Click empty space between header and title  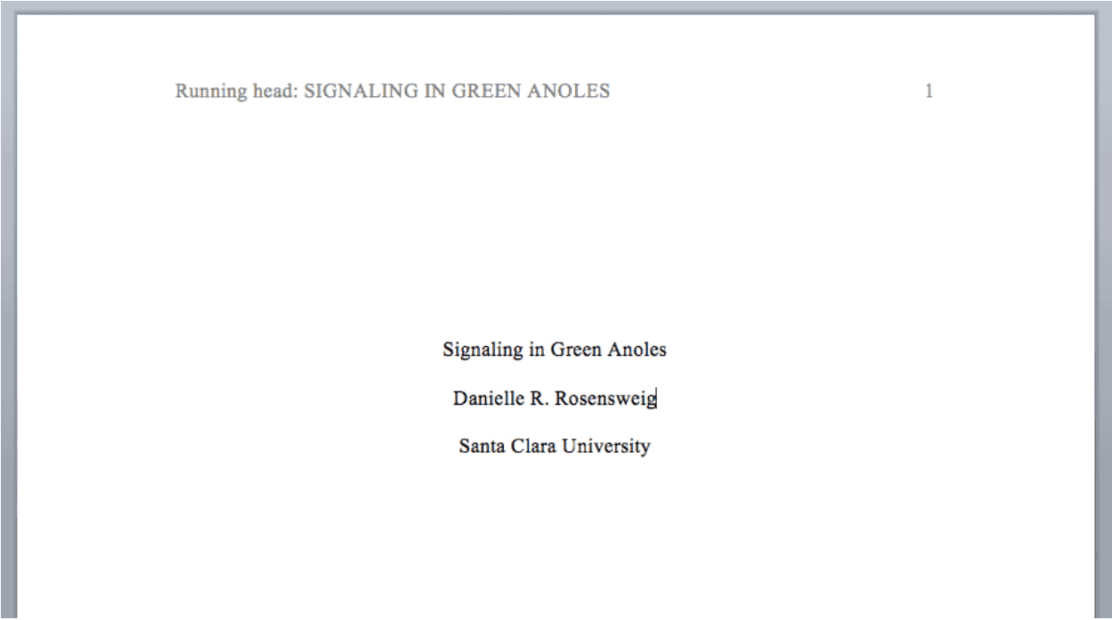pyautogui.click(x=554, y=222)
